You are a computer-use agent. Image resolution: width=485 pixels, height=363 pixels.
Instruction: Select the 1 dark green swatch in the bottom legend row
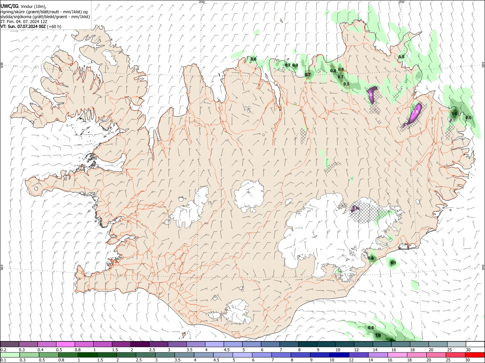pyautogui.click(x=87, y=355)
